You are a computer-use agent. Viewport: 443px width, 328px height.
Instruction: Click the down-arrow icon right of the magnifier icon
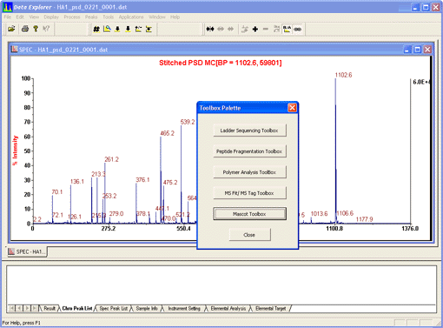pyautogui.click(x=117, y=29)
